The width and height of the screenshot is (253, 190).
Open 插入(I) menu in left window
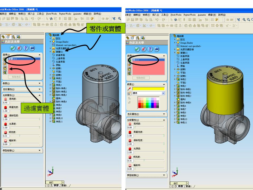31,14
